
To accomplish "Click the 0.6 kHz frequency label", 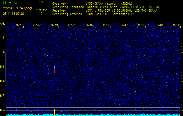I will click(x=2, y=110).
